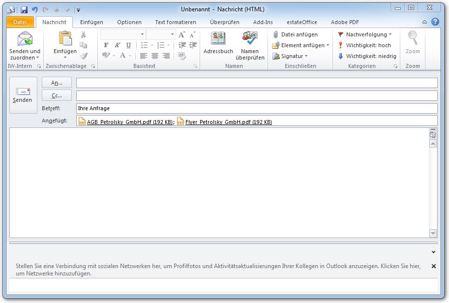Open the Text formatieren tab
The height and width of the screenshot is (303, 449).
(x=176, y=22)
